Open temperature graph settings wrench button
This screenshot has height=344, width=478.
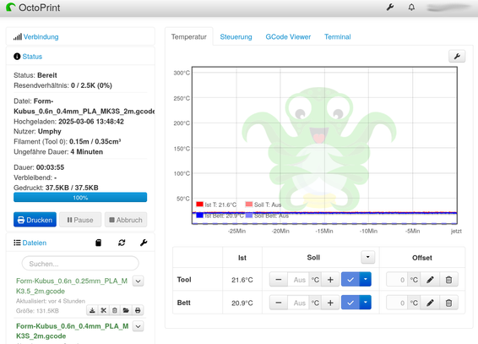click(457, 57)
